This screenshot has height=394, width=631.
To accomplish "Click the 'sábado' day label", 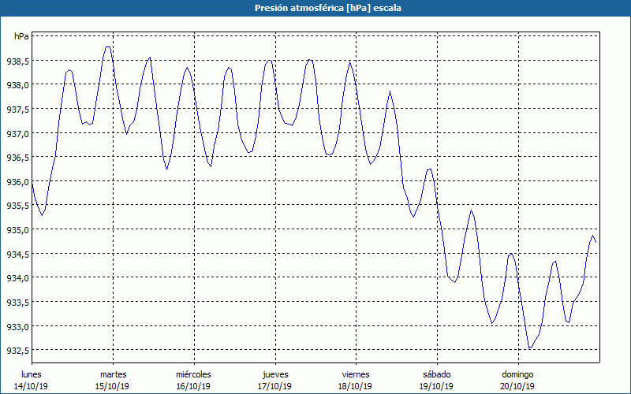I will (437, 374).
